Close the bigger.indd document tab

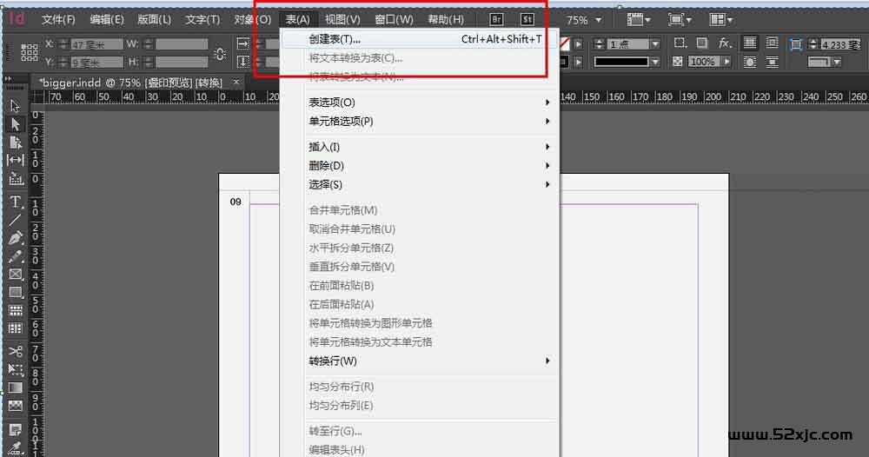[235, 82]
